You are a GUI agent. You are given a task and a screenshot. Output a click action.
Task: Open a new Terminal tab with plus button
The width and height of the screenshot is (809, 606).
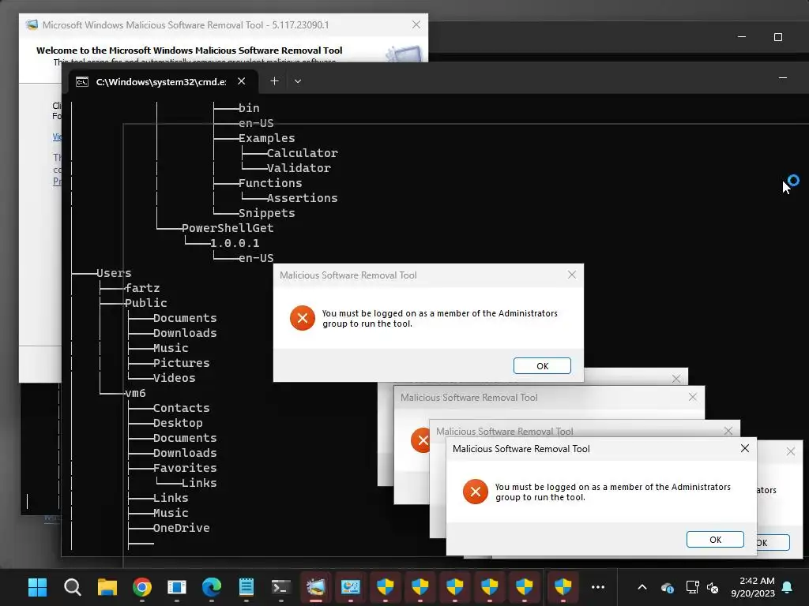[274, 81]
